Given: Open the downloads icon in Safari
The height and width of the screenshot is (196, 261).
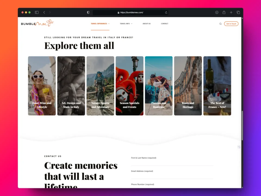Looking at the screenshot, I should 217,12.
